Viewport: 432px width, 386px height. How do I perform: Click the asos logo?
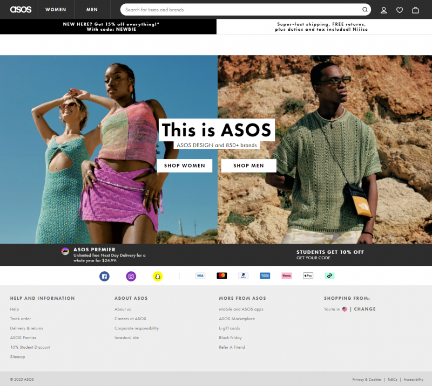coord(20,10)
